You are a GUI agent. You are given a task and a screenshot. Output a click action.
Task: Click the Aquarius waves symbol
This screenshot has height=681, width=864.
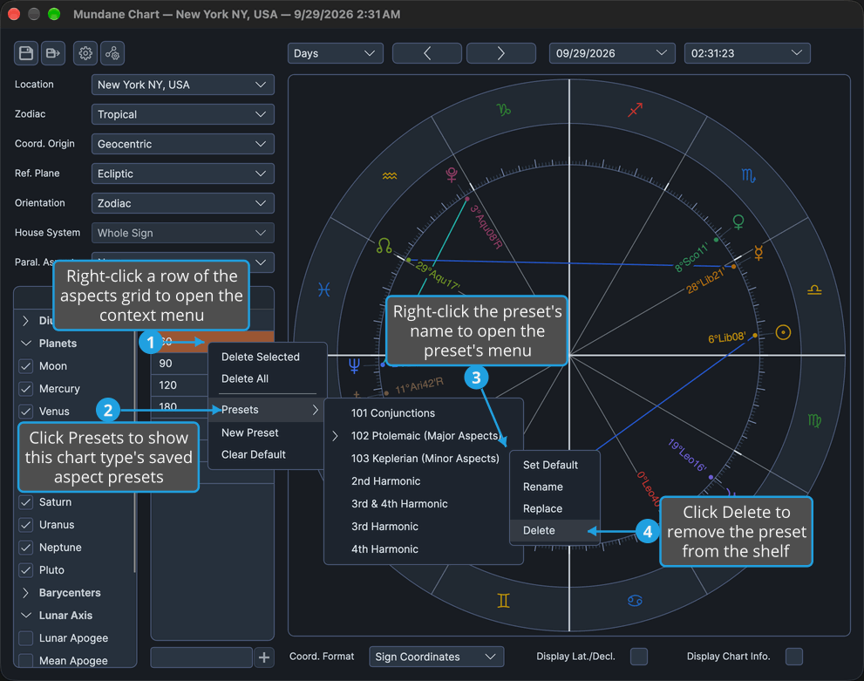[390, 176]
